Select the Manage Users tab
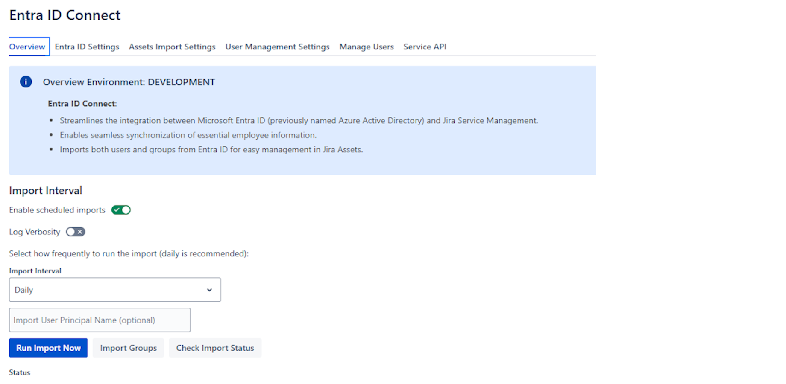The image size is (786, 384). pos(367,47)
